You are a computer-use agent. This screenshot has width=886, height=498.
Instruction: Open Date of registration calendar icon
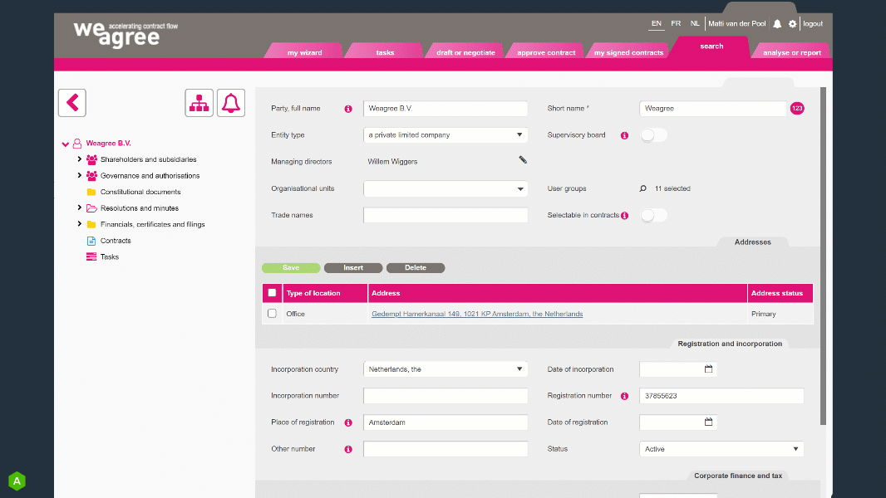tap(709, 422)
